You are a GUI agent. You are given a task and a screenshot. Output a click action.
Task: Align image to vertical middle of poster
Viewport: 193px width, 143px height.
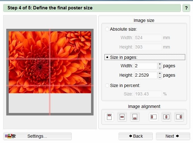(122, 117)
